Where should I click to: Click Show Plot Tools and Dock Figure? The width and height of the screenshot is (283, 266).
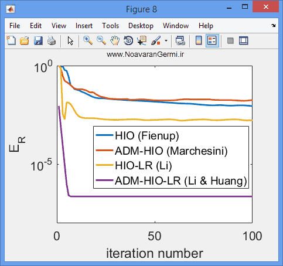244,40
